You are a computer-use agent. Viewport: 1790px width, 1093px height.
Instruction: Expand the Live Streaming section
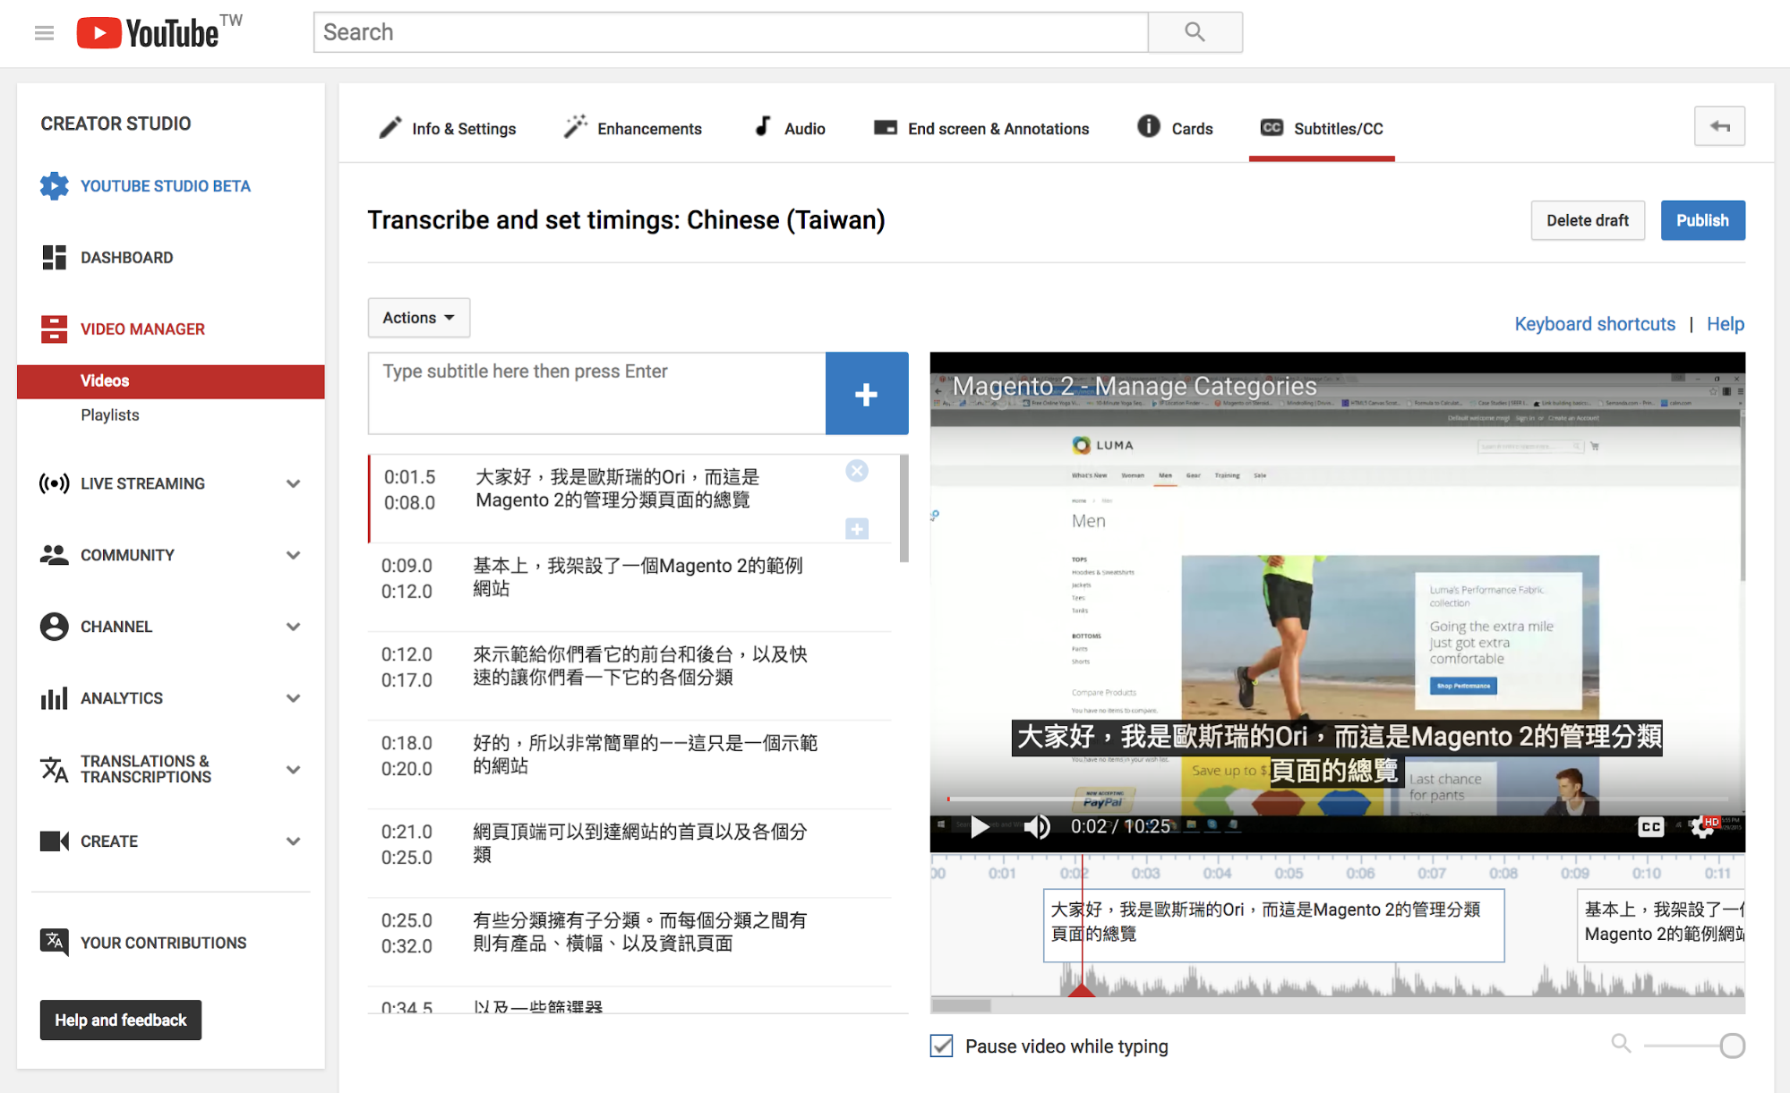(293, 483)
